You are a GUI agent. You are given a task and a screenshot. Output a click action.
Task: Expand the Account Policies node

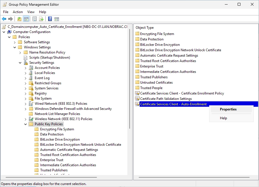[25, 68]
